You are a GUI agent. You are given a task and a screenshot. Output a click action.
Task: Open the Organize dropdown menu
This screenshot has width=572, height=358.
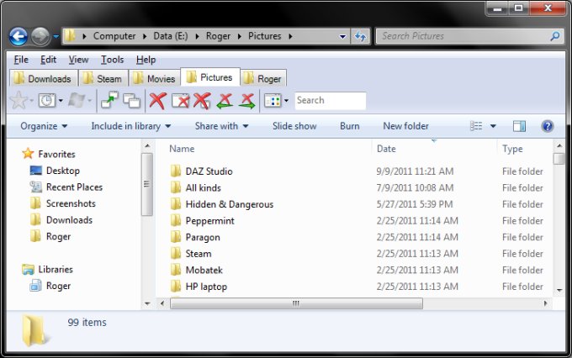(45, 126)
